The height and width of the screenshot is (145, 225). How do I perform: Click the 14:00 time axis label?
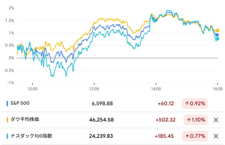[156, 89]
